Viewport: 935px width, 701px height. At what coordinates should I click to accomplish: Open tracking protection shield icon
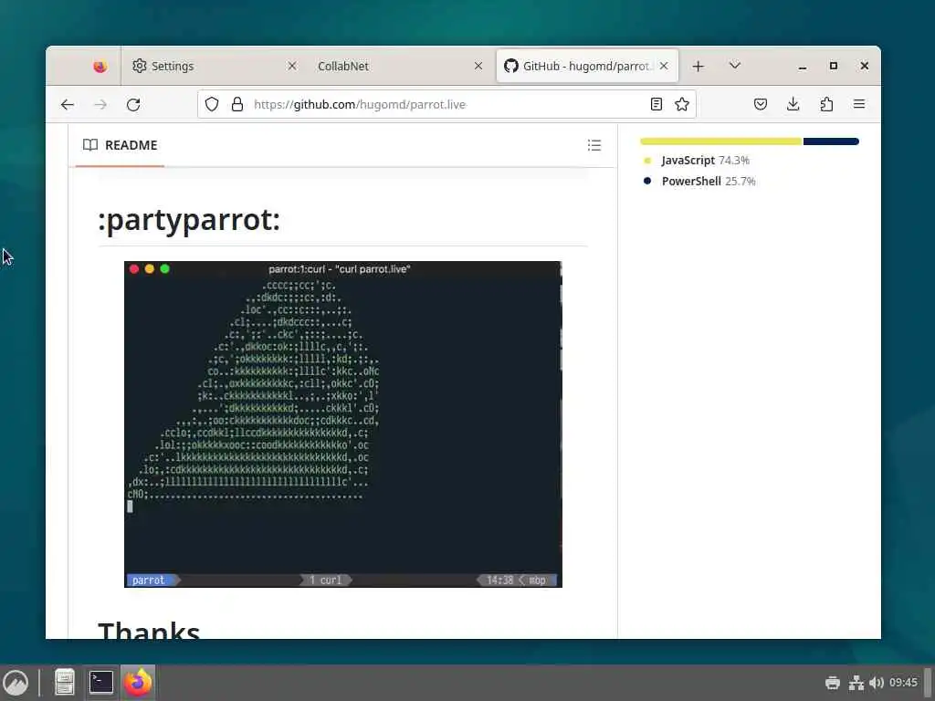coord(212,104)
